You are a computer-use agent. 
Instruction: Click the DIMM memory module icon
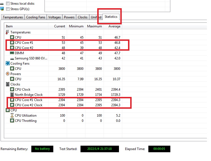click(12, 53)
